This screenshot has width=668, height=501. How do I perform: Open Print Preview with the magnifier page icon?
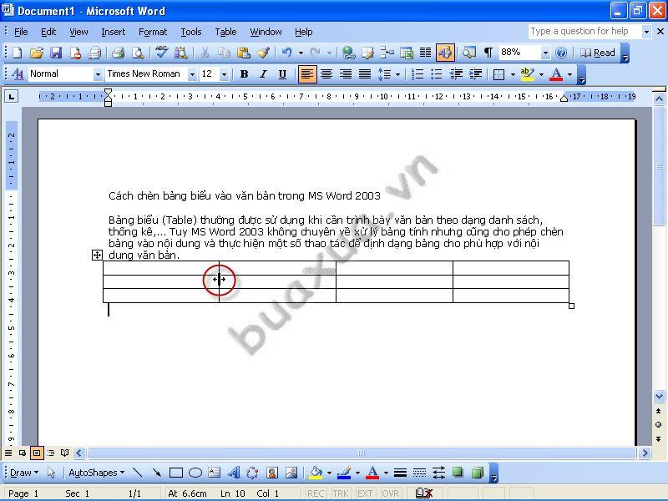click(138, 53)
